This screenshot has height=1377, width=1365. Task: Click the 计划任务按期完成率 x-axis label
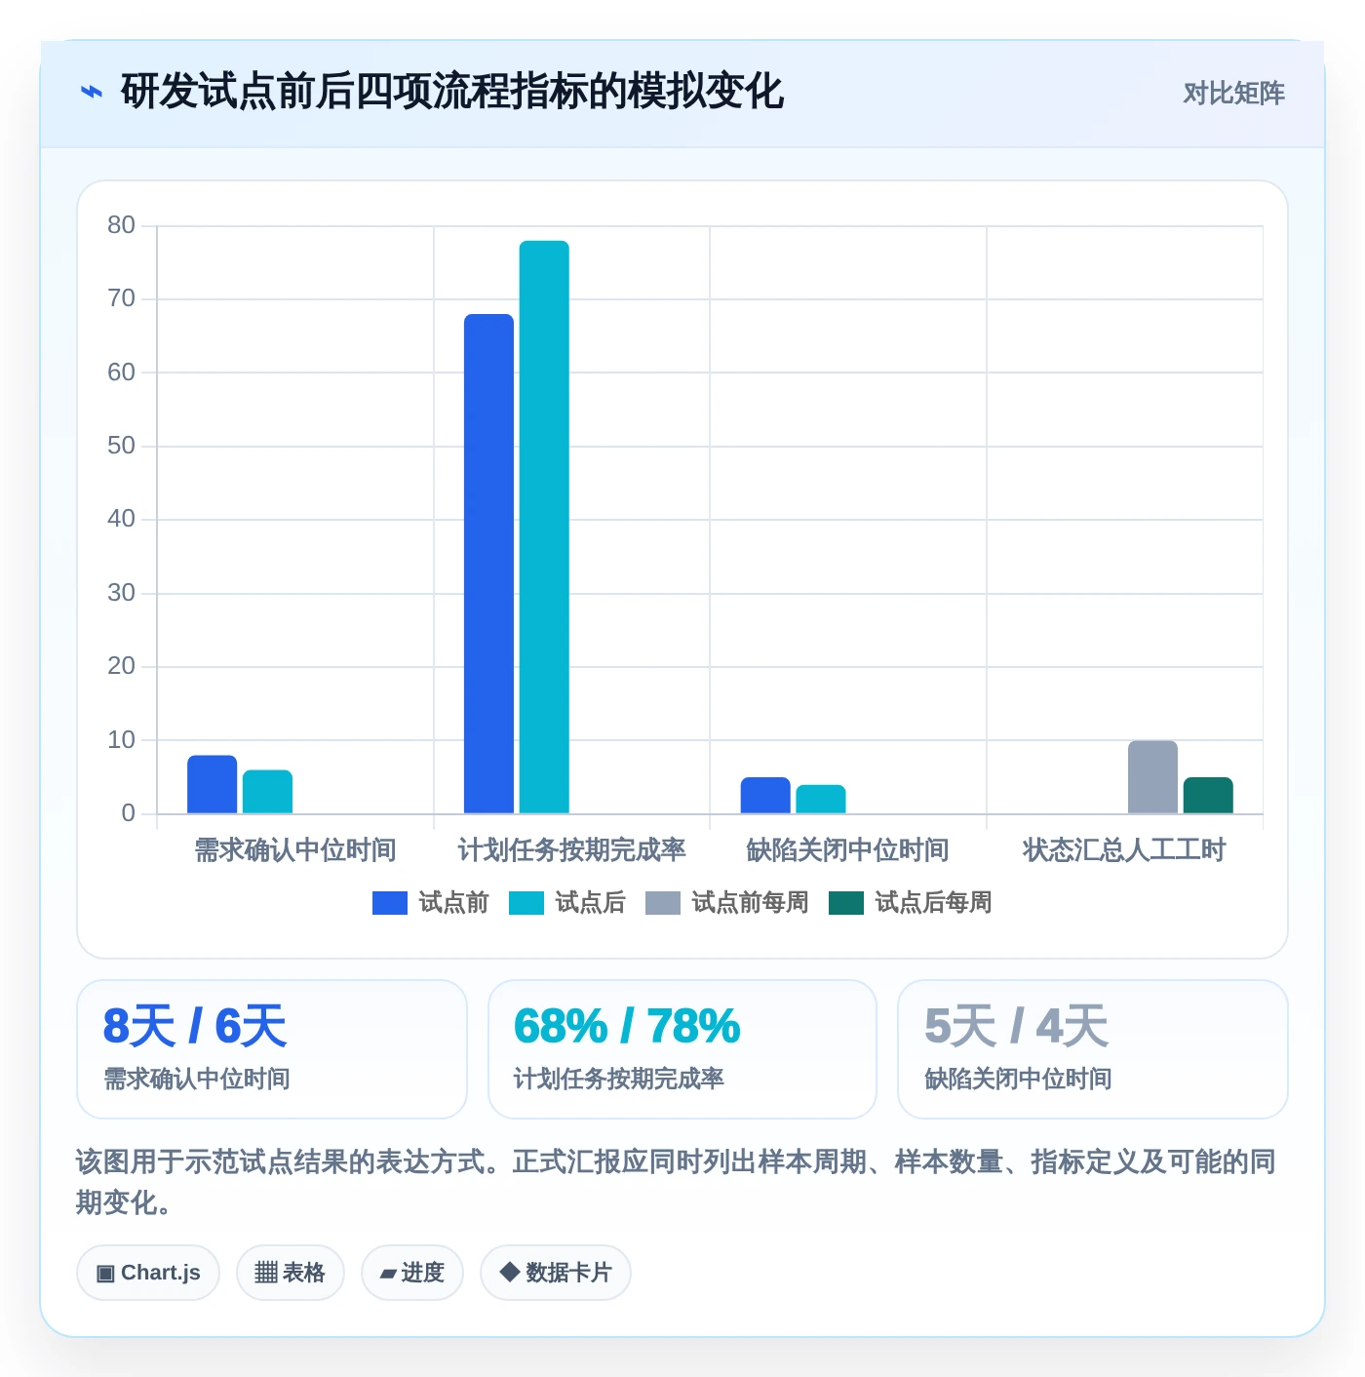coord(571,850)
